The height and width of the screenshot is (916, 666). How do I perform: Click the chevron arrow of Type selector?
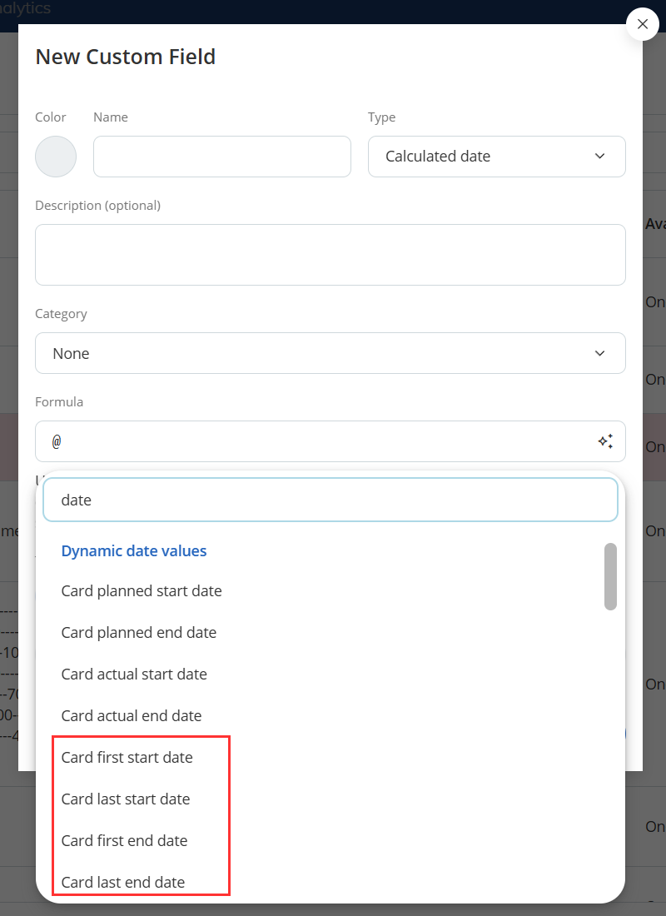600,157
